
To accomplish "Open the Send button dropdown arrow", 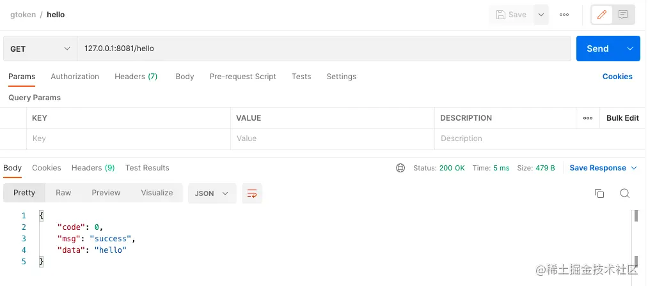I will click(x=630, y=49).
